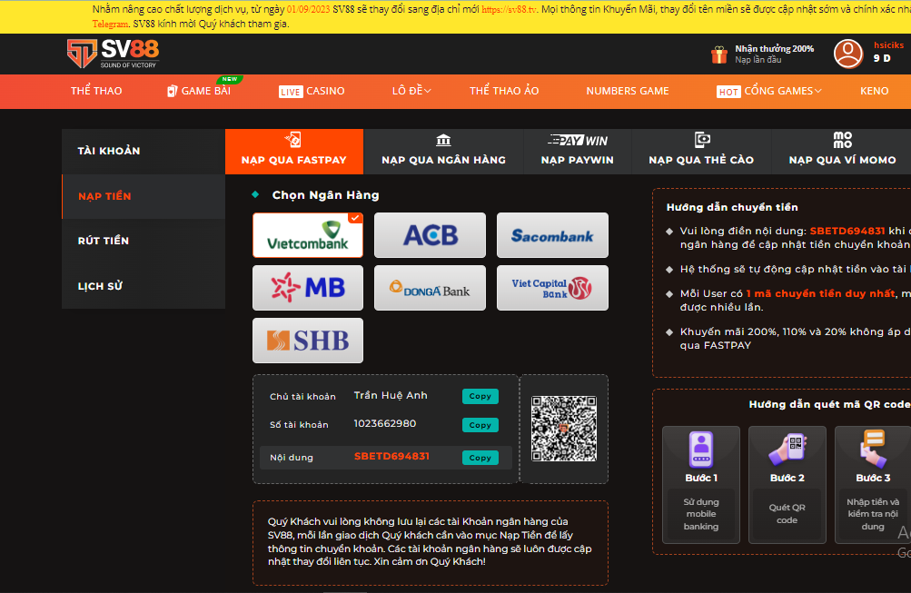Viewport: 911px width, 593px height.
Task: Switch to NẠP QUA FASTPAY tab
Action: click(x=294, y=152)
